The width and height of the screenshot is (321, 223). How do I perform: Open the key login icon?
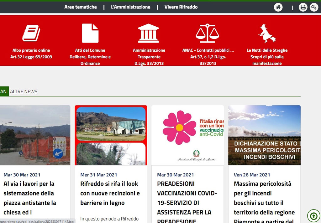(x=314, y=8)
